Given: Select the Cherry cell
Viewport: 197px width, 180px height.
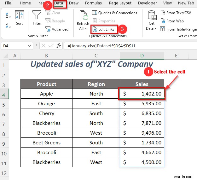Looking at the screenshot, I should pos(46,113).
